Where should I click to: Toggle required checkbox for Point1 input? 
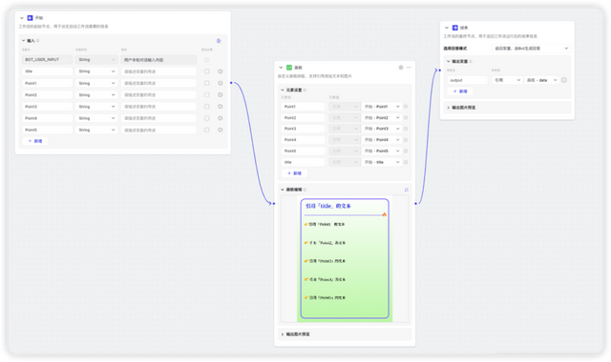(207, 83)
